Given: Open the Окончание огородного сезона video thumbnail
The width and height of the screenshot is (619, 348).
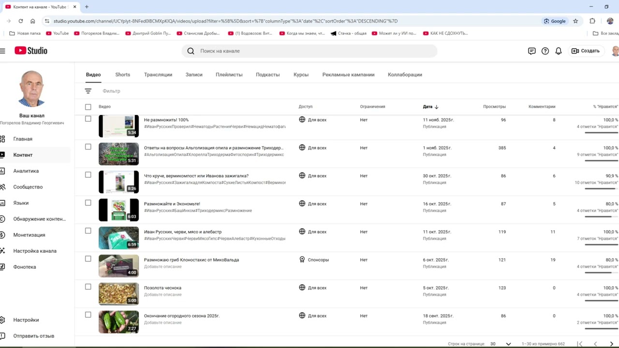Looking at the screenshot, I should (118, 322).
